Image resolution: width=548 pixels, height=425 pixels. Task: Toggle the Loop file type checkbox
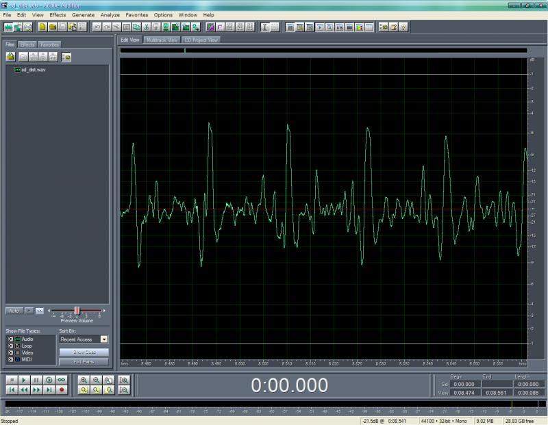pyautogui.click(x=10, y=346)
